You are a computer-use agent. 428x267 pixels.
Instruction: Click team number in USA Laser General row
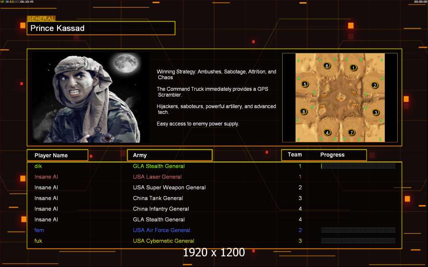tap(300, 177)
